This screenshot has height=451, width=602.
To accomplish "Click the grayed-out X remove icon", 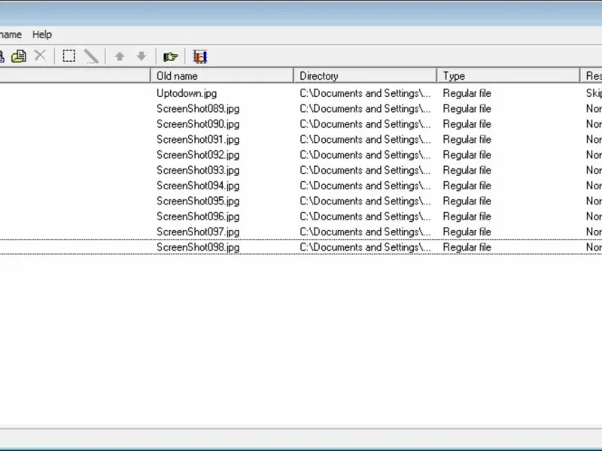I will (x=41, y=56).
